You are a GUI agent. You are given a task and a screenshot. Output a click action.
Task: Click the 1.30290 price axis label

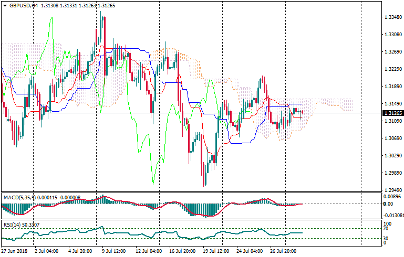[x=391, y=156]
